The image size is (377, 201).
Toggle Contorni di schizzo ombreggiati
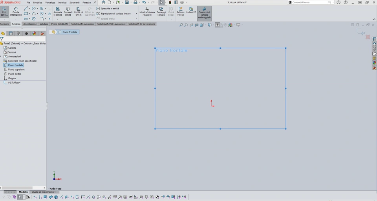click(x=204, y=13)
